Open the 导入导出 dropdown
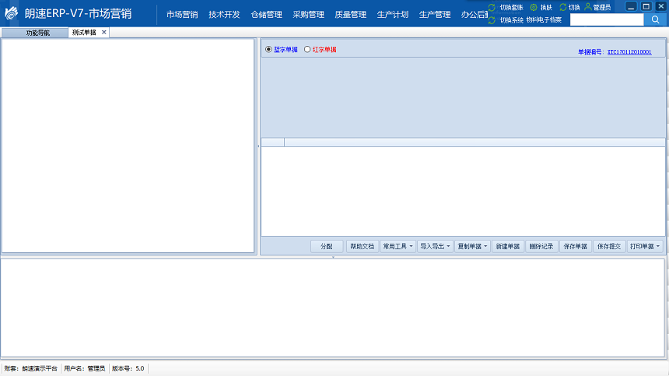 pyautogui.click(x=435, y=246)
